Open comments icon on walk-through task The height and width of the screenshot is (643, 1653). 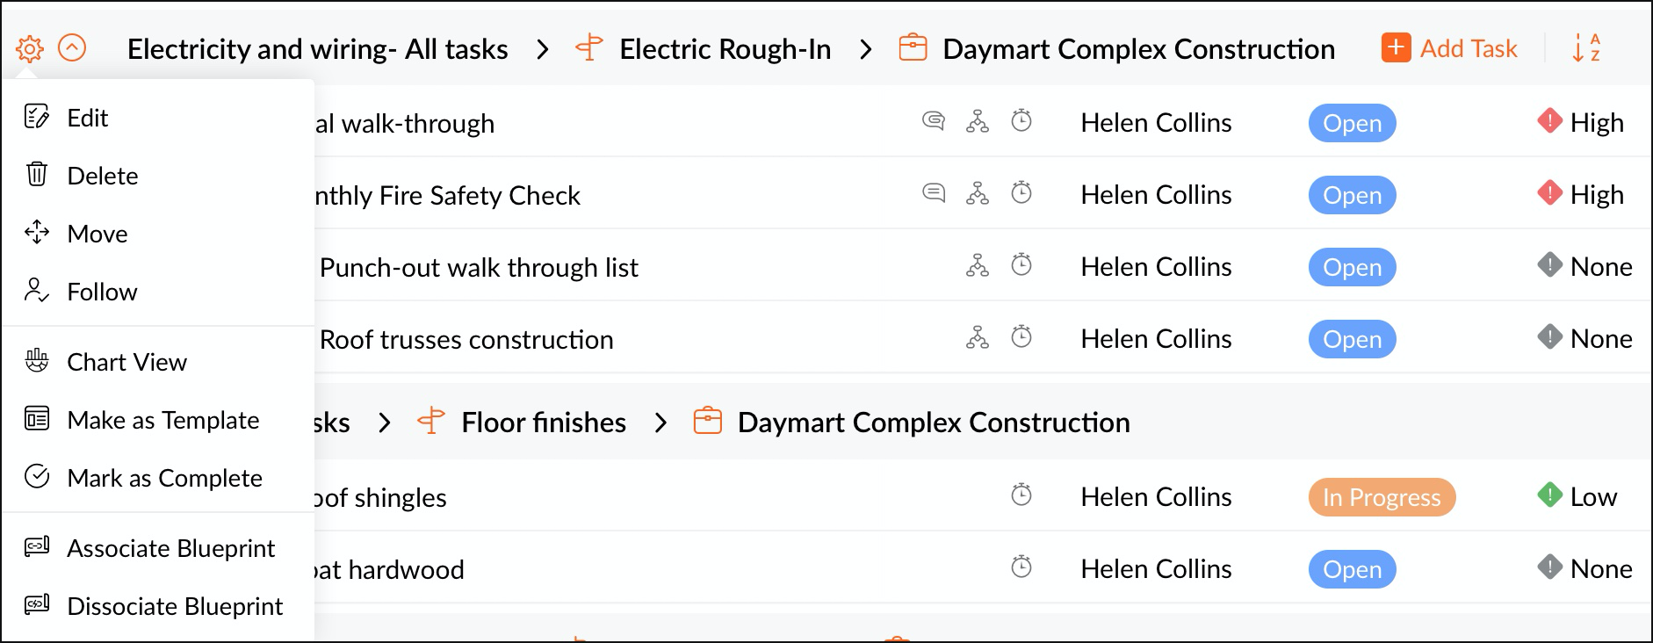tap(934, 121)
